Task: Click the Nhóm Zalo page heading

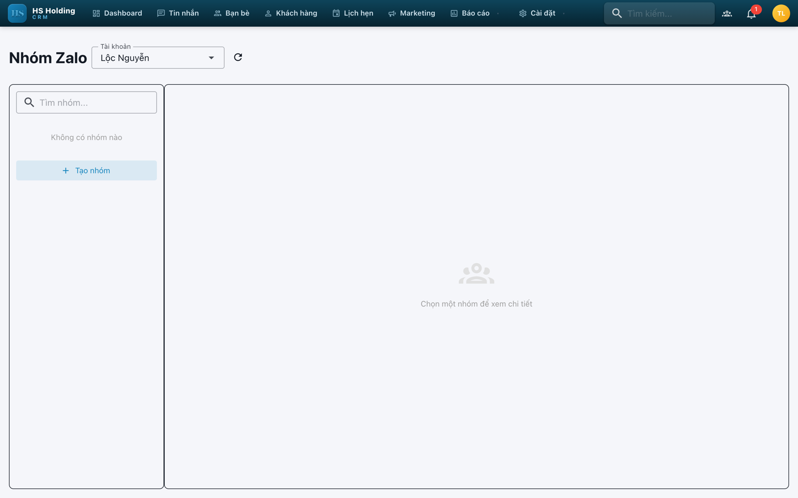Action: coord(48,58)
